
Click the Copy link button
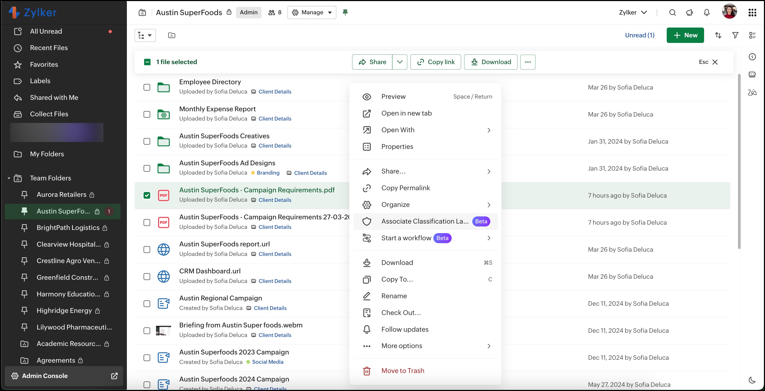coord(436,62)
